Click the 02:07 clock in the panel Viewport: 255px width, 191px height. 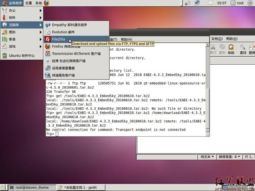click(222, 3)
